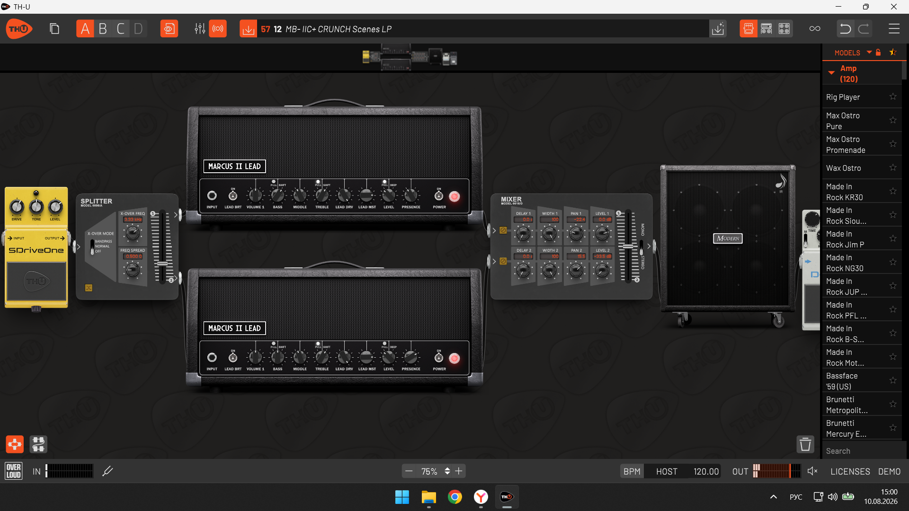Open the MODELS dropdown arrow
The image size is (909, 511).
coord(869,52)
